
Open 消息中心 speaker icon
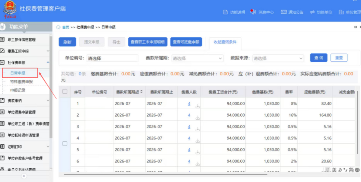pos(253,12)
